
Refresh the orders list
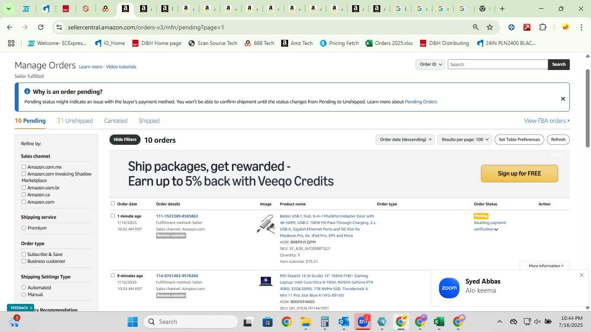click(x=558, y=140)
